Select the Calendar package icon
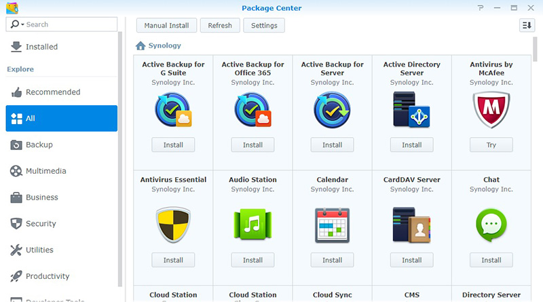The height and width of the screenshot is (302, 543). coord(332,225)
